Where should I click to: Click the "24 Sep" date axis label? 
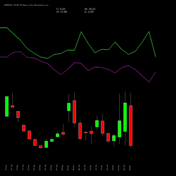[45, 167]
